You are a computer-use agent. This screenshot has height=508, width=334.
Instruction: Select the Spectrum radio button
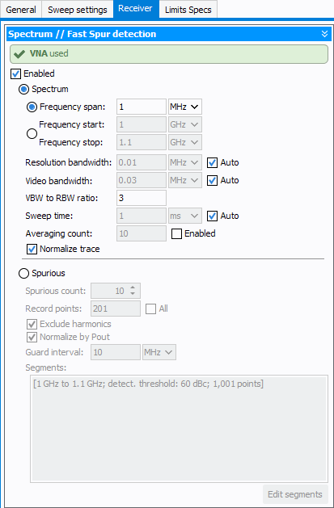click(x=23, y=89)
